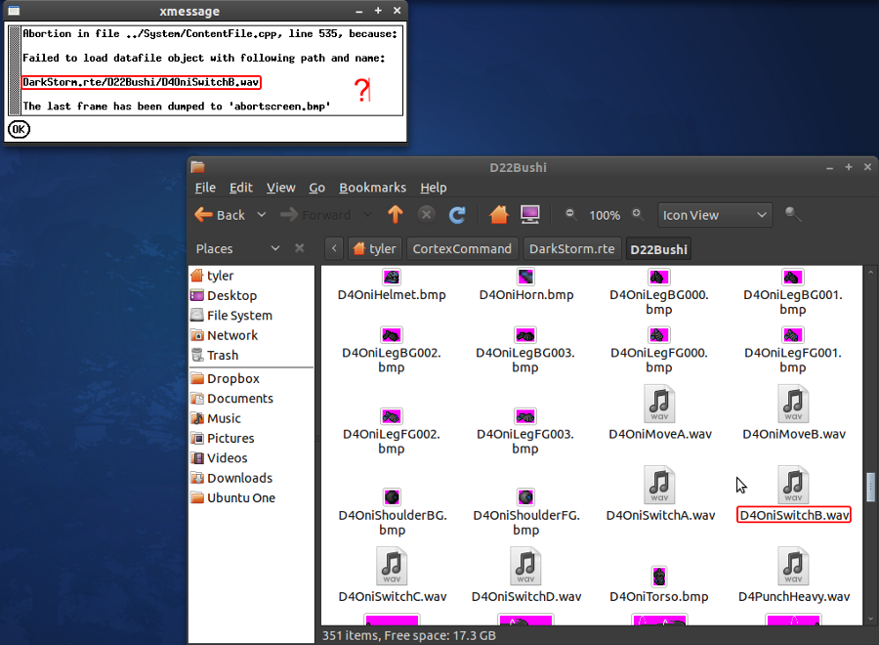Click the Up folder arrow icon

pyautogui.click(x=395, y=215)
